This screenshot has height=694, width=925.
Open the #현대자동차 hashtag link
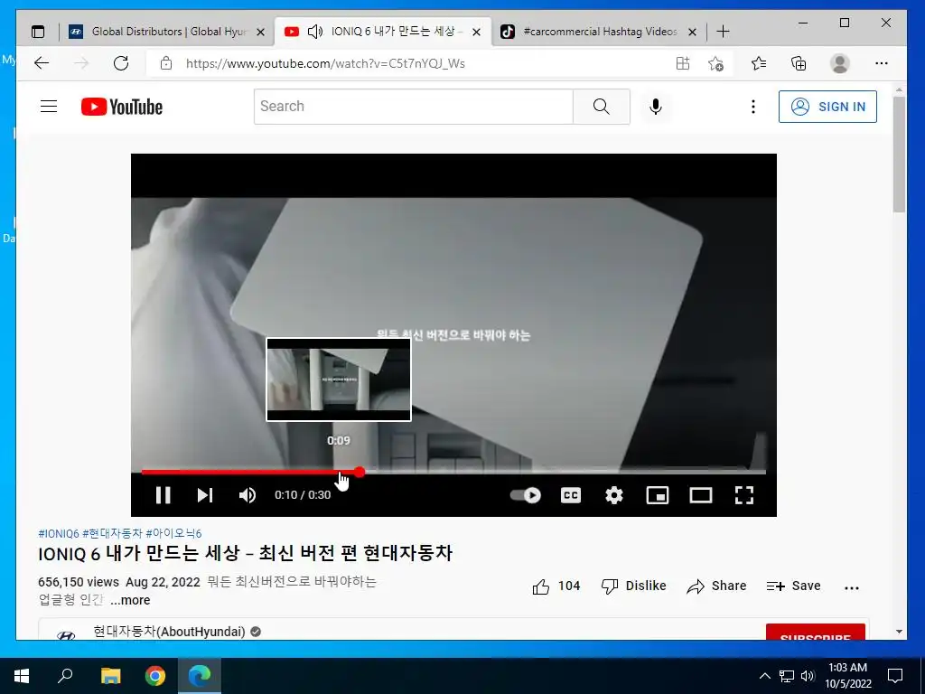click(112, 533)
